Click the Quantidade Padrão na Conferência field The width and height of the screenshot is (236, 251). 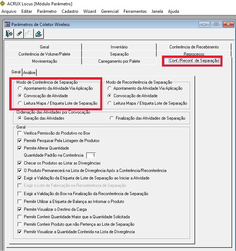click(91, 156)
